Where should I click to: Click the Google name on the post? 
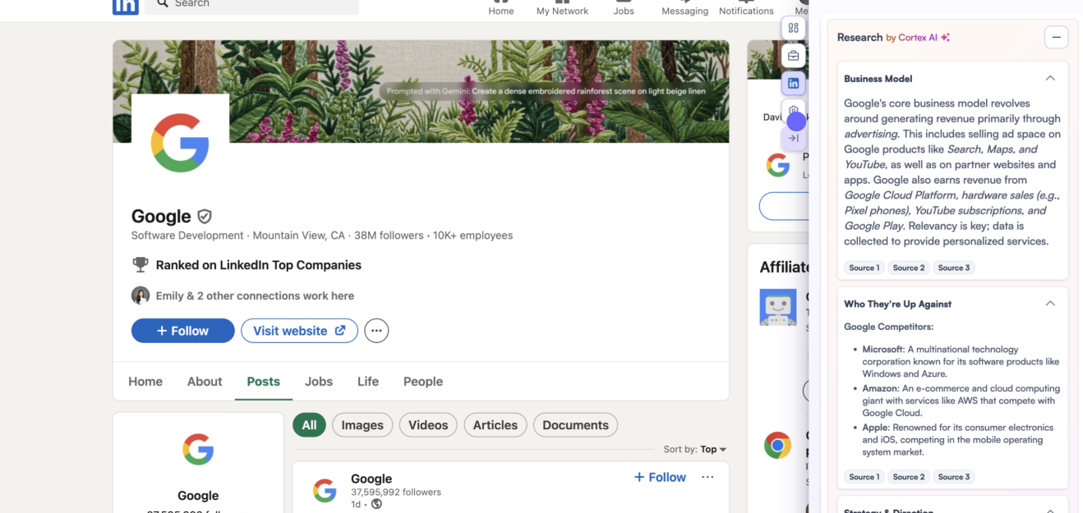point(371,479)
